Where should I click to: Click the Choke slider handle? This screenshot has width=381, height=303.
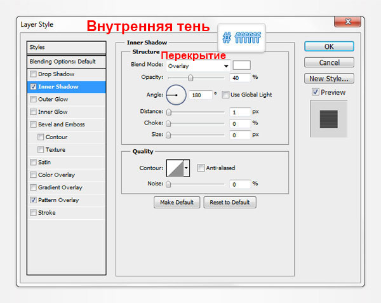point(168,123)
